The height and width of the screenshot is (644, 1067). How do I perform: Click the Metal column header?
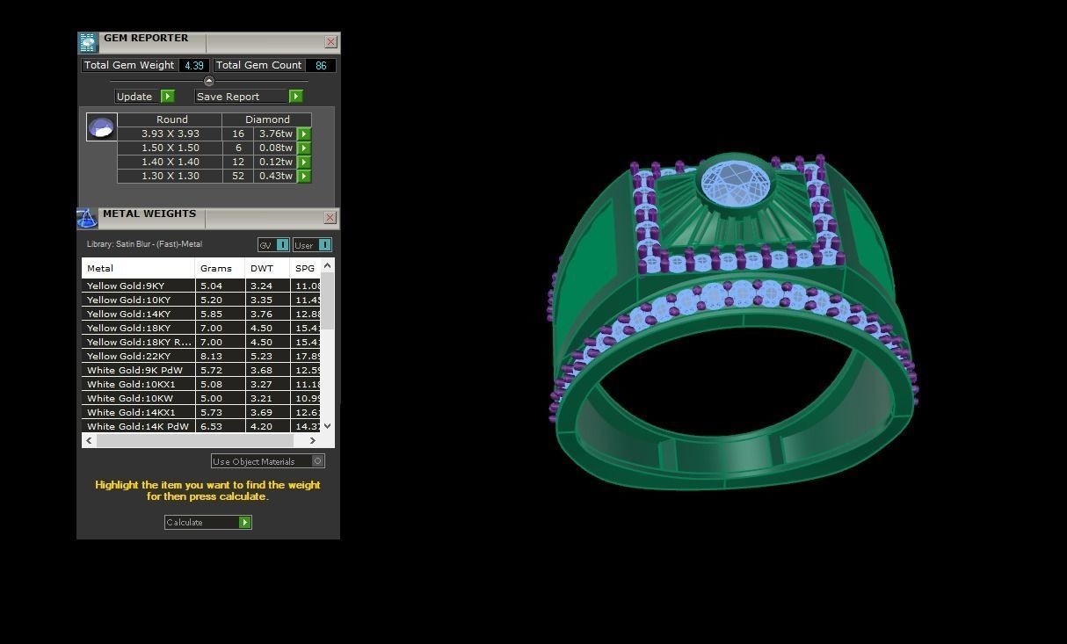(x=139, y=268)
